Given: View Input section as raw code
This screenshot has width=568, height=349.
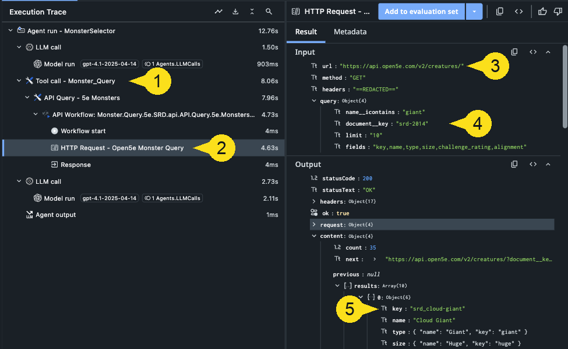Looking at the screenshot, I should click(533, 52).
